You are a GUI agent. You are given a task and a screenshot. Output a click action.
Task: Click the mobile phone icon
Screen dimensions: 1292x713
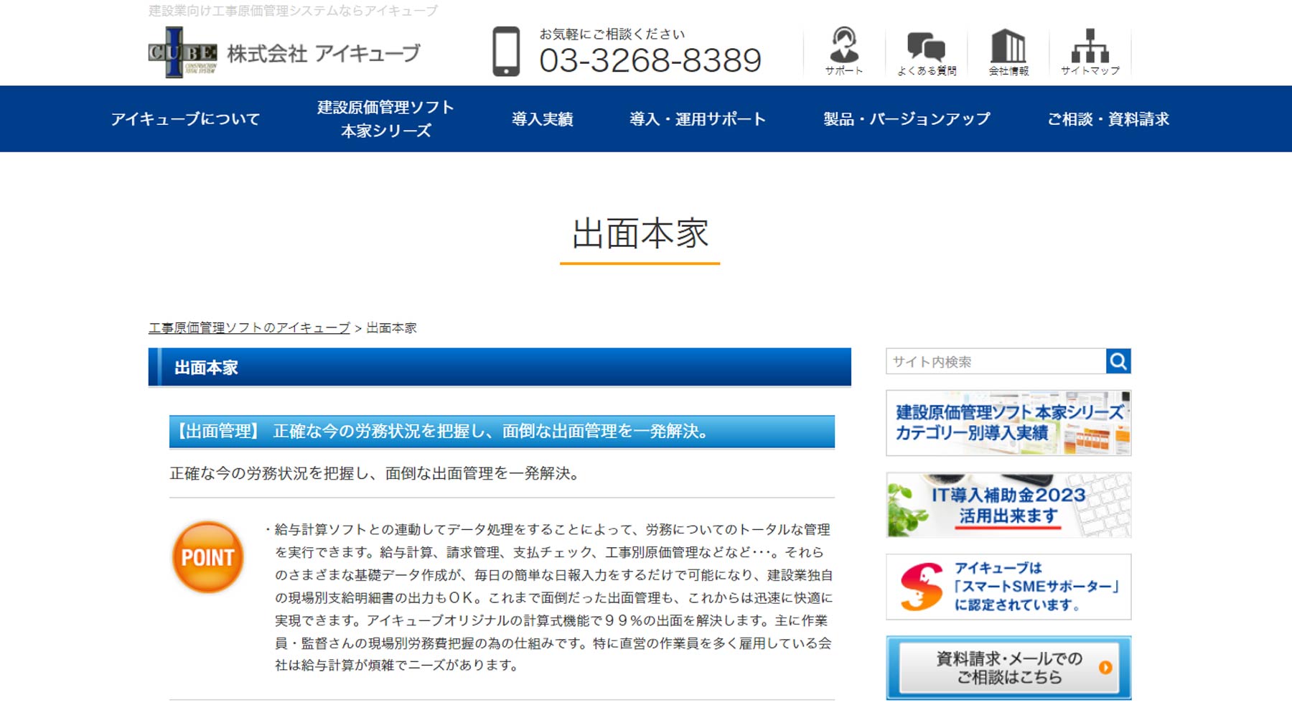(x=506, y=52)
